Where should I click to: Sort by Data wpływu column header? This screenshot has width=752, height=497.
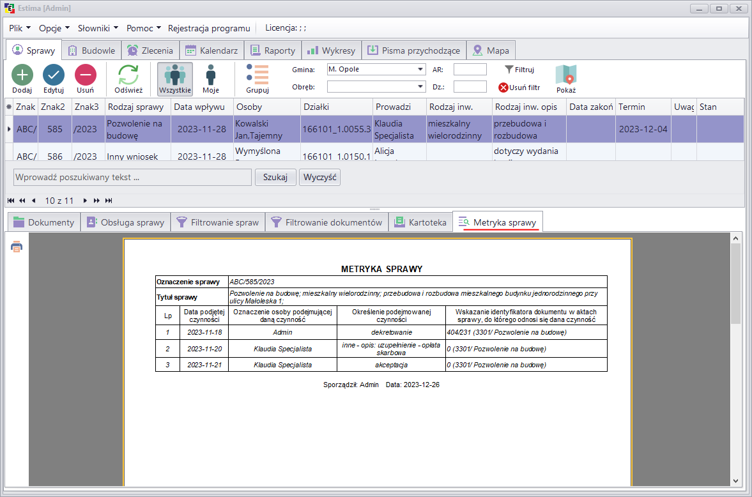[x=202, y=107]
